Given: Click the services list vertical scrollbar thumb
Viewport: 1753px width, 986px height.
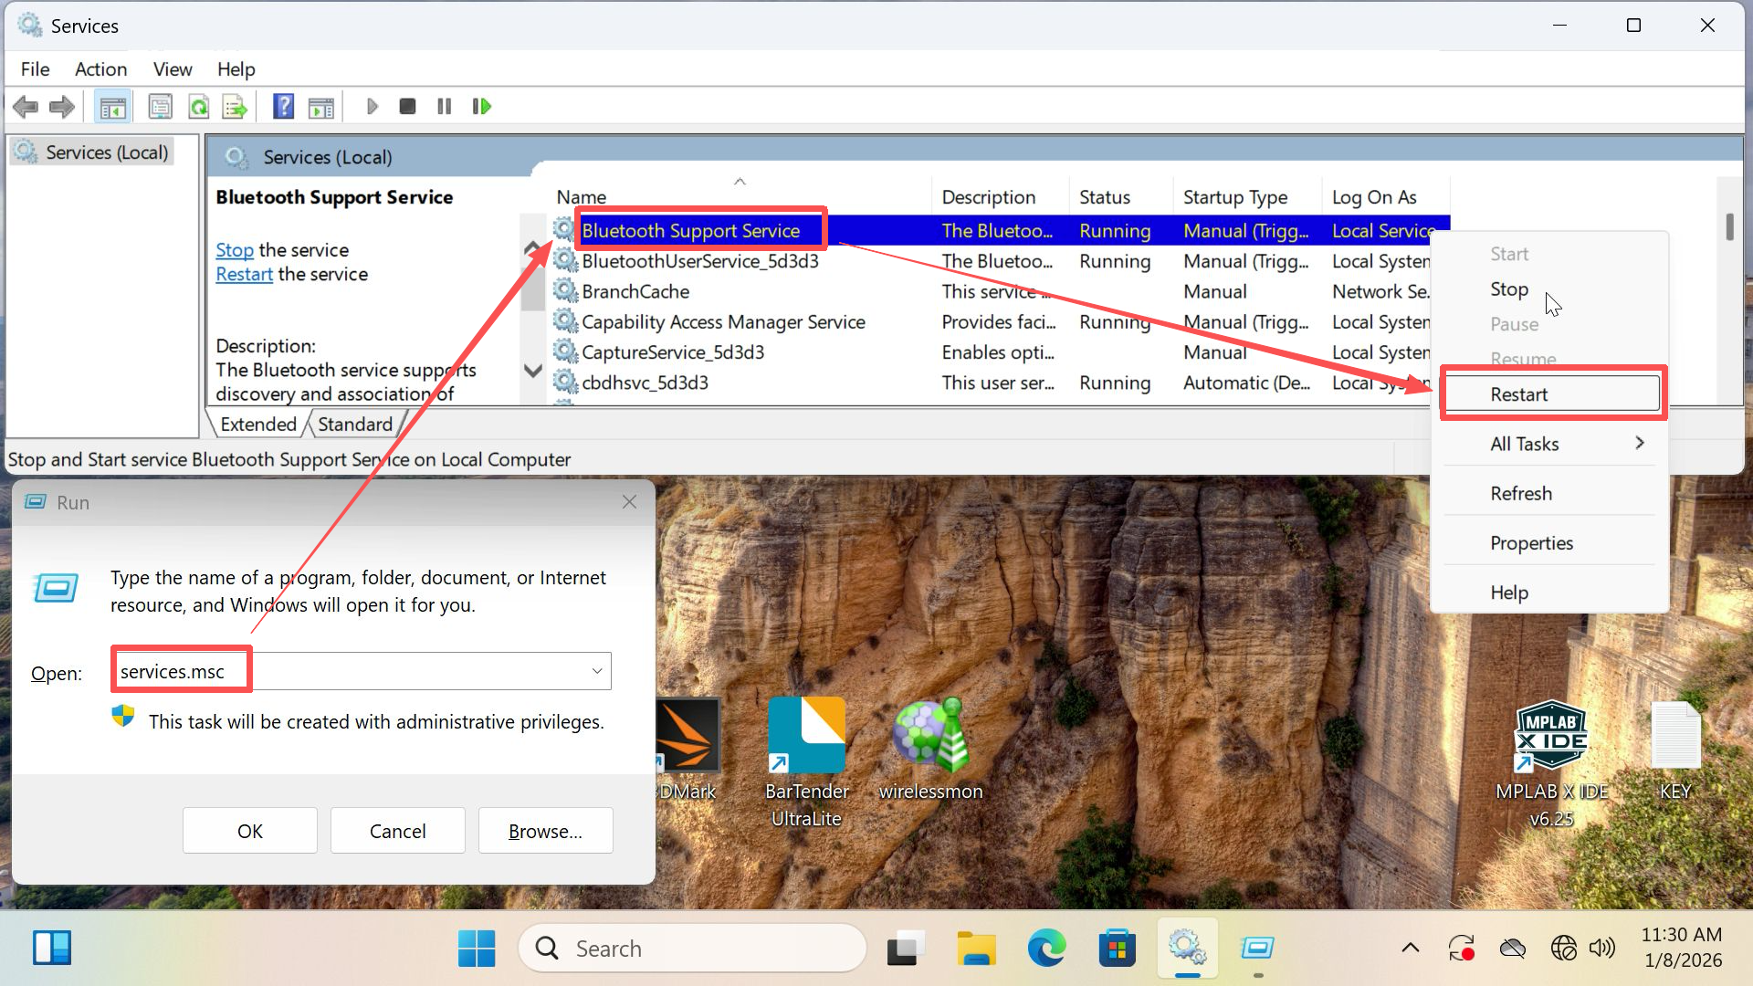Looking at the screenshot, I should click(x=1729, y=226).
